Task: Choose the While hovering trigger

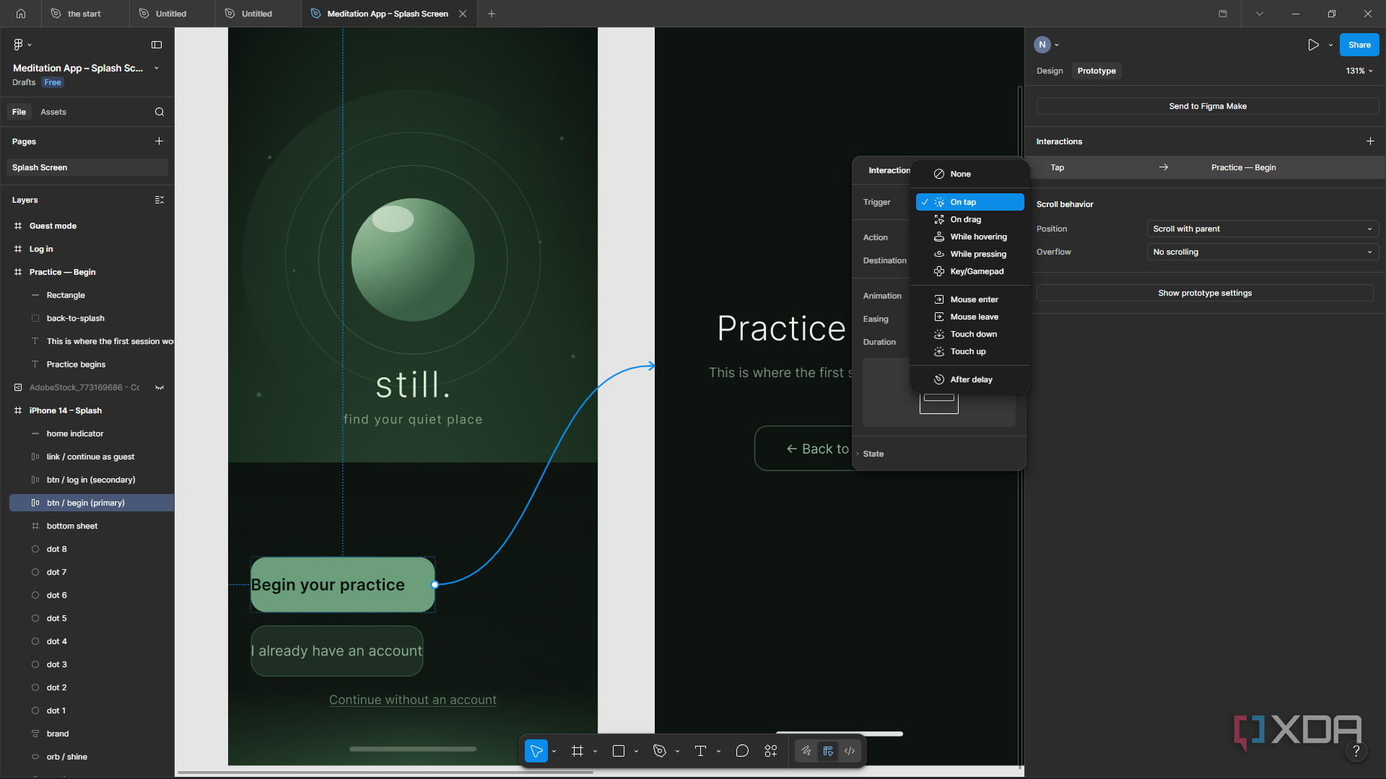Action: (x=969, y=237)
